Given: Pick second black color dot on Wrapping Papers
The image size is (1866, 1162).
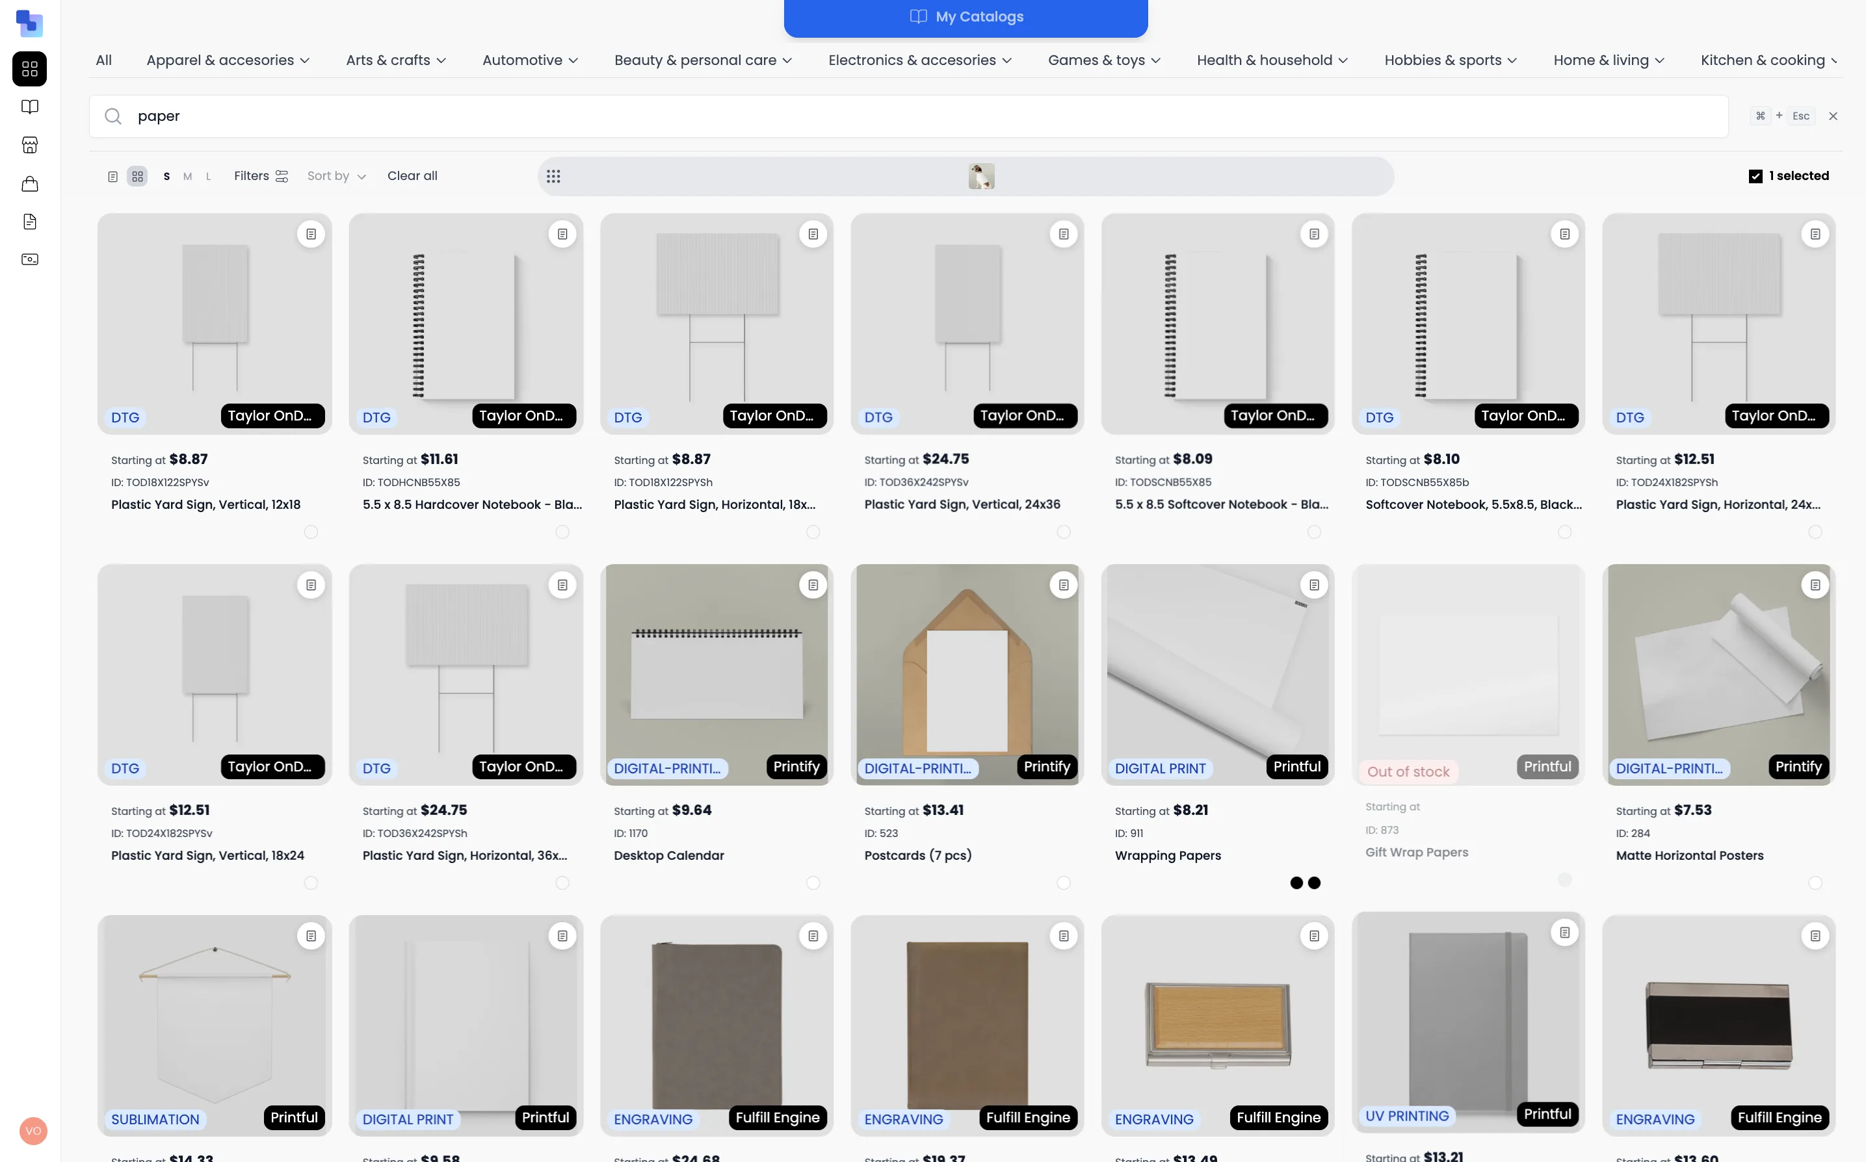Looking at the screenshot, I should point(1315,883).
